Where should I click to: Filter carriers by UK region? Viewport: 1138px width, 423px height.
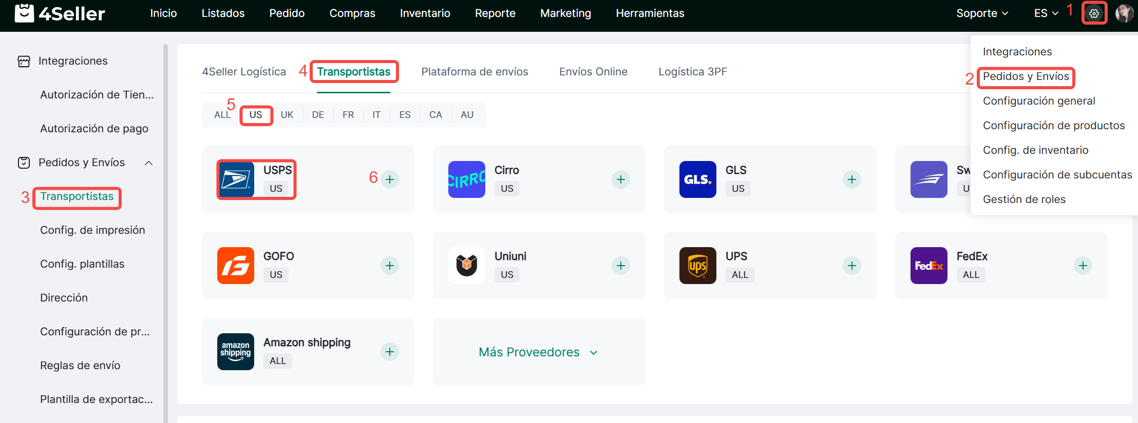(287, 115)
